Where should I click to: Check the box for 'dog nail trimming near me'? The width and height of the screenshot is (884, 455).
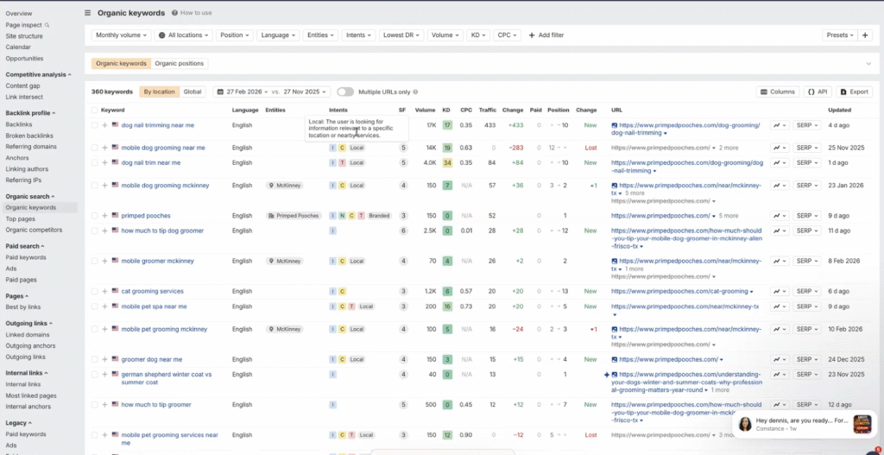tap(95, 125)
